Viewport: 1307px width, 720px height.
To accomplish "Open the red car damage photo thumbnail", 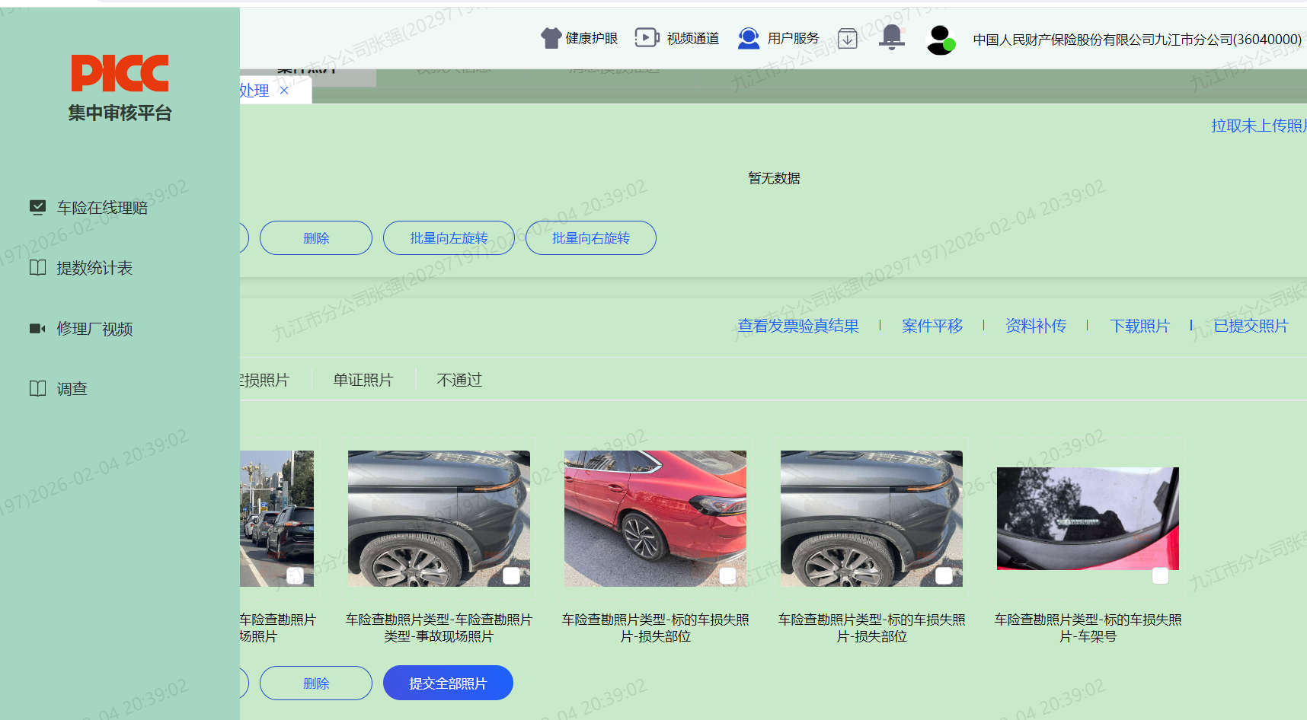I will point(655,518).
